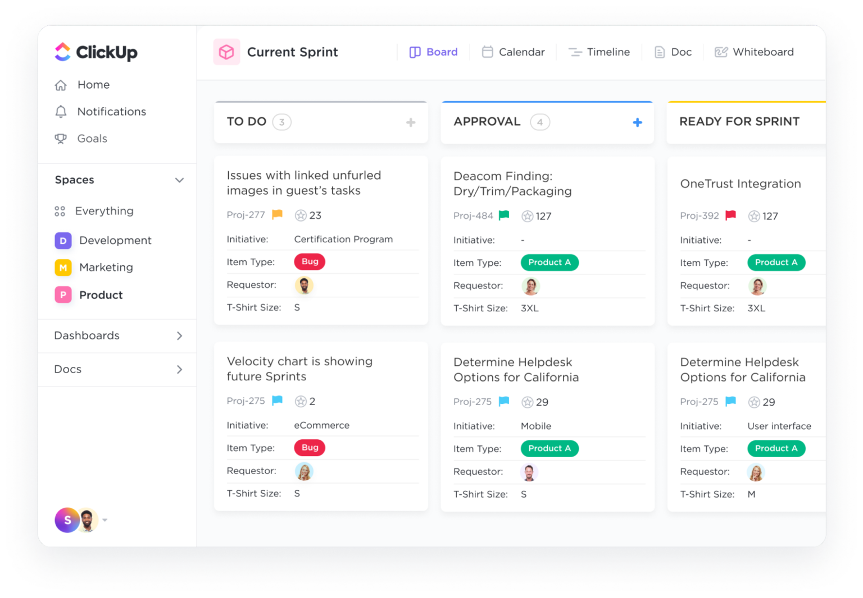
Task: Open Notifications from the sidebar
Action: click(111, 111)
